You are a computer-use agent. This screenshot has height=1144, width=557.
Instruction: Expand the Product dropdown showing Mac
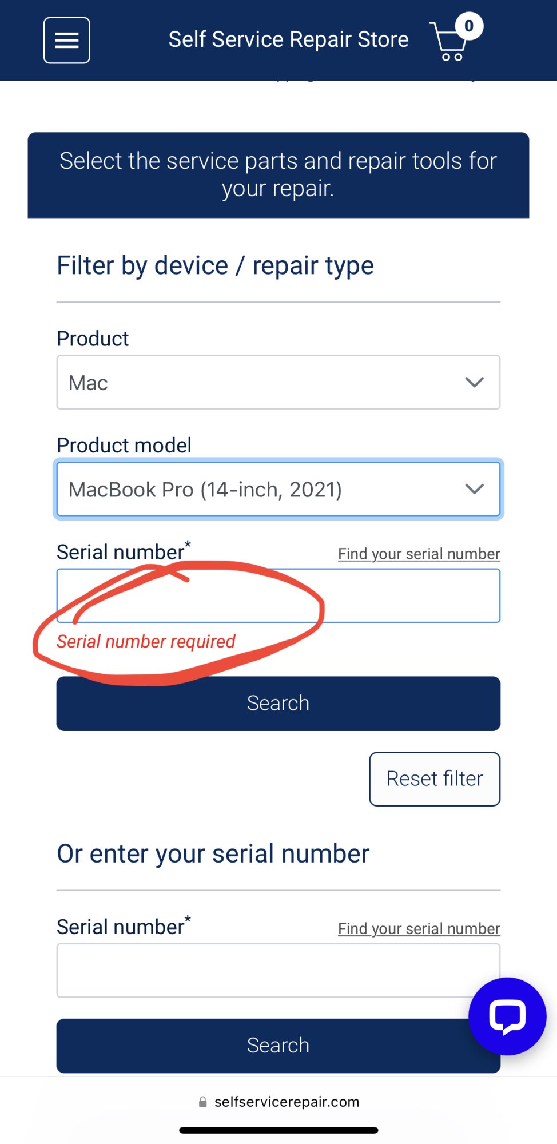278,382
